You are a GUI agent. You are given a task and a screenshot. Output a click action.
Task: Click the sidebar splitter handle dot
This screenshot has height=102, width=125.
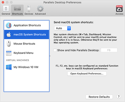point(50,56)
